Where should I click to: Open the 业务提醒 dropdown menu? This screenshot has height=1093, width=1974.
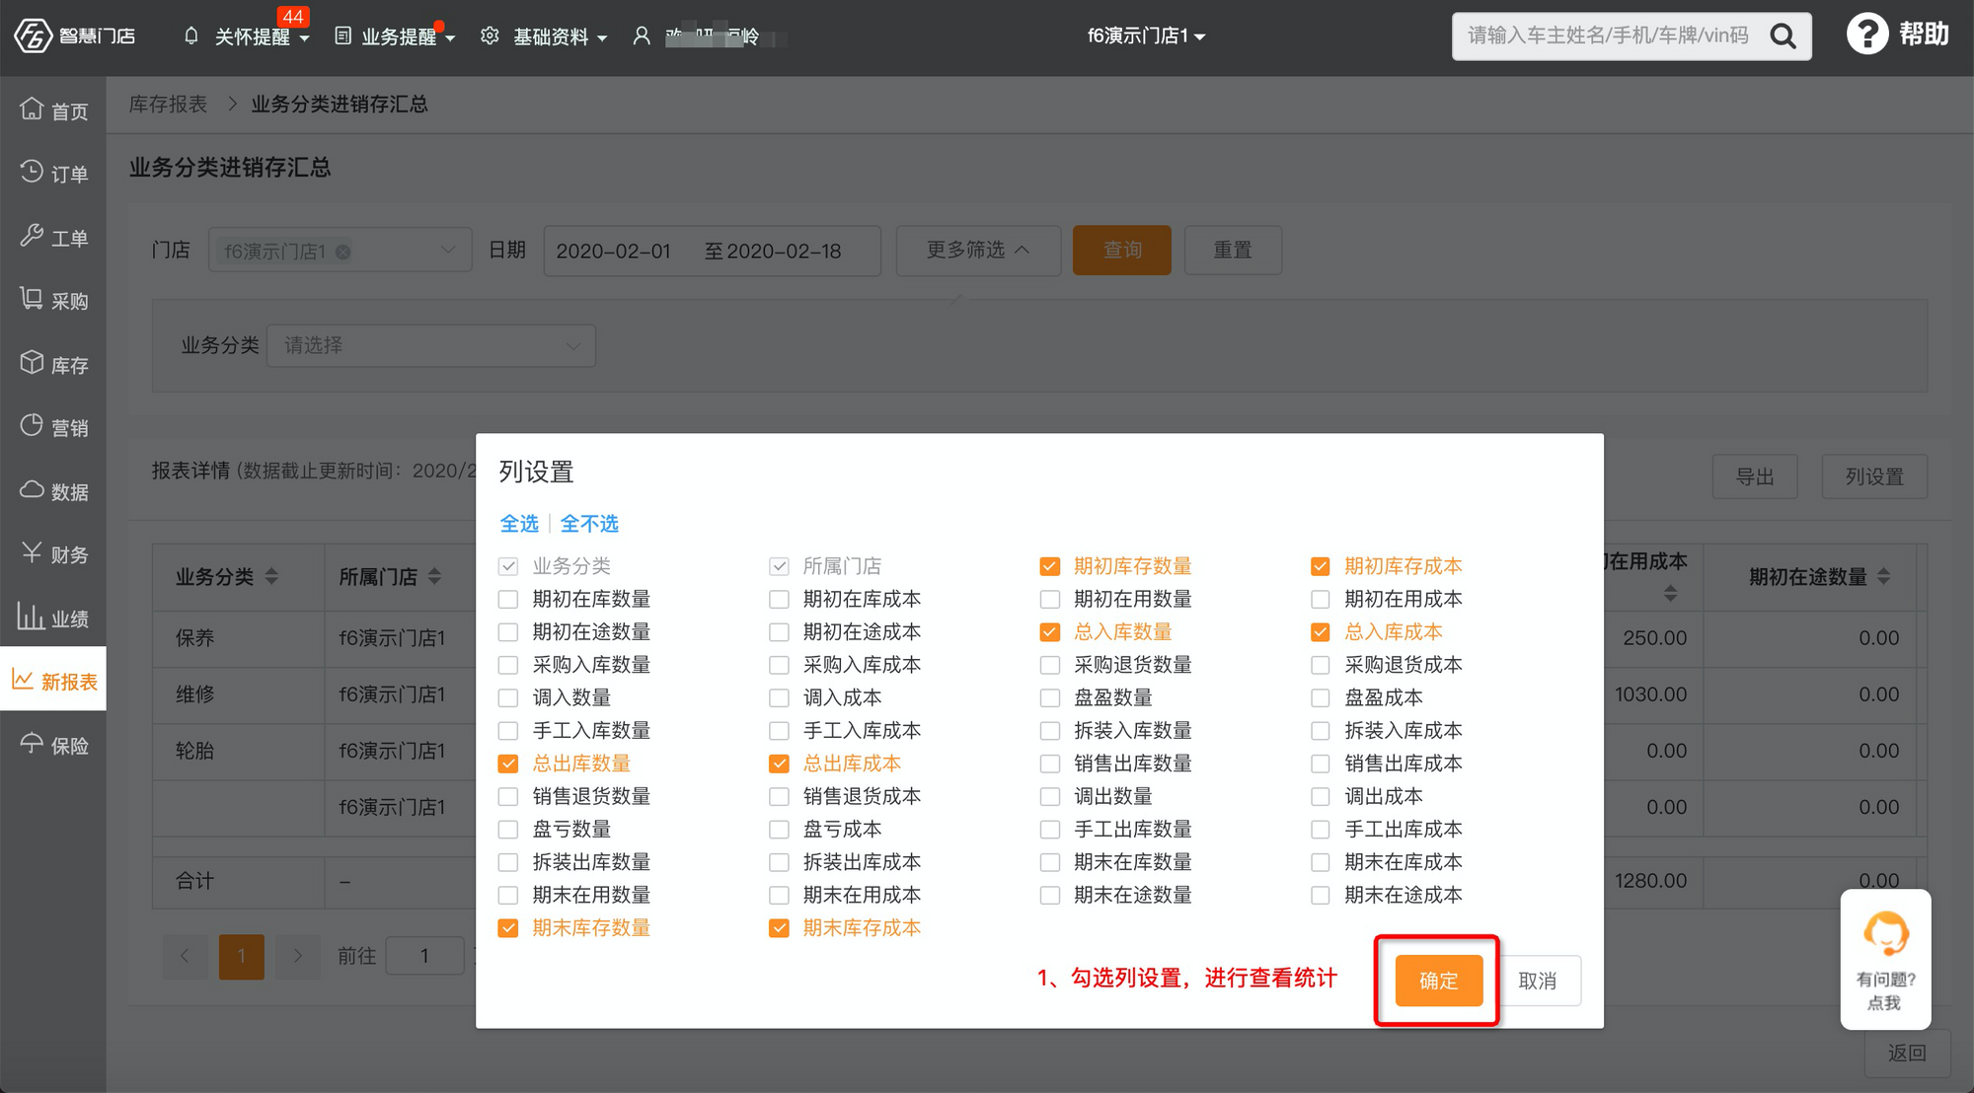[408, 36]
